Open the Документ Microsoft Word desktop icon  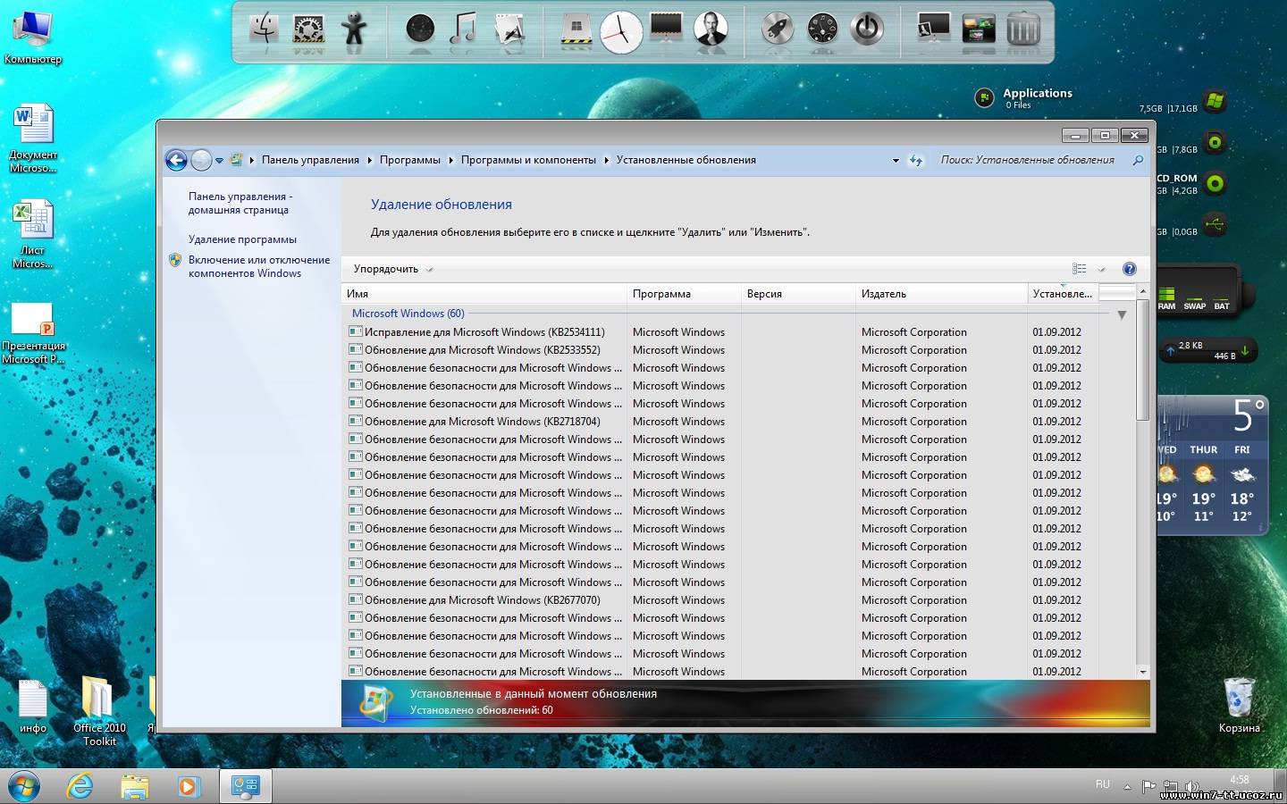click(33, 138)
